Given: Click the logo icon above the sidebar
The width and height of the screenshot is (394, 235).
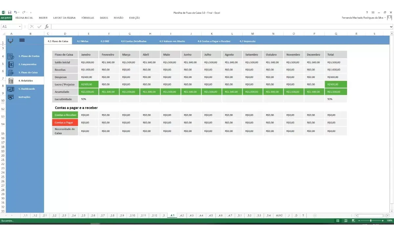Looking at the screenshot, I should [11, 41].
